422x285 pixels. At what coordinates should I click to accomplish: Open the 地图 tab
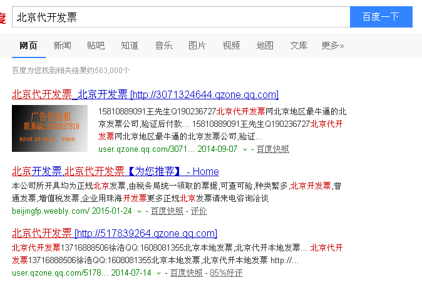pos(265,46)
